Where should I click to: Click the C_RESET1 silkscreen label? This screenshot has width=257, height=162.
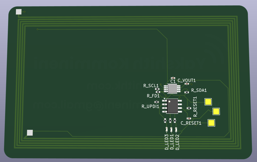(x=191, y=123)
